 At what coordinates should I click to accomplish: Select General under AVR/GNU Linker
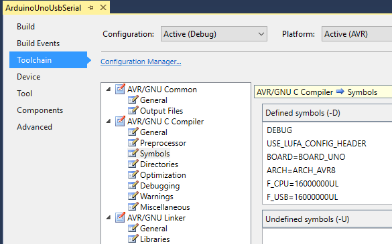click(153, 229)
